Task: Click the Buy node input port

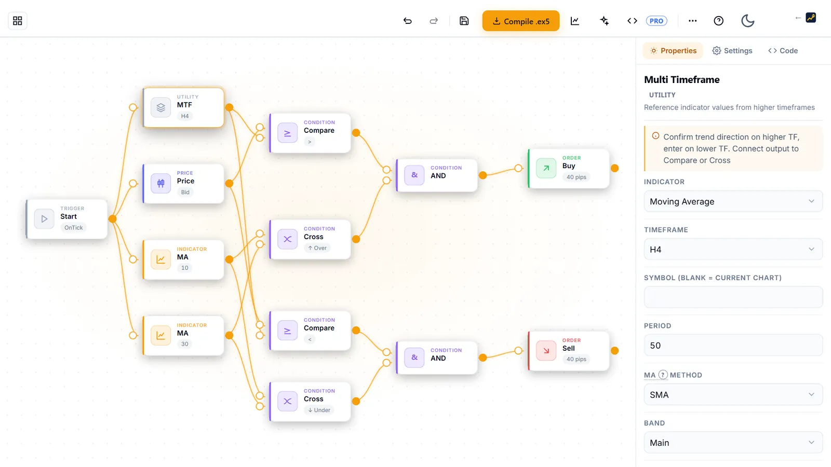Action: [518, 168]
